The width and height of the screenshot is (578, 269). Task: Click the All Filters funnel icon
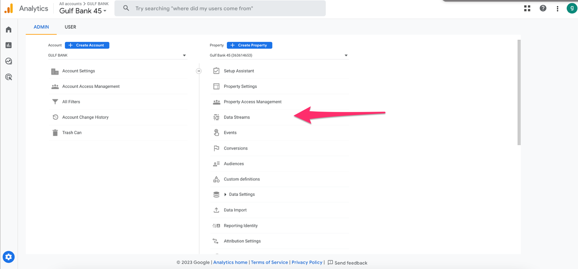[55, 102]
